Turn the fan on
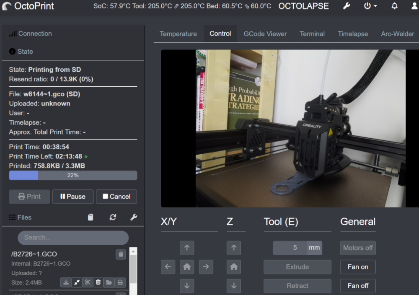419x295 pixels. tap(358, 267)
